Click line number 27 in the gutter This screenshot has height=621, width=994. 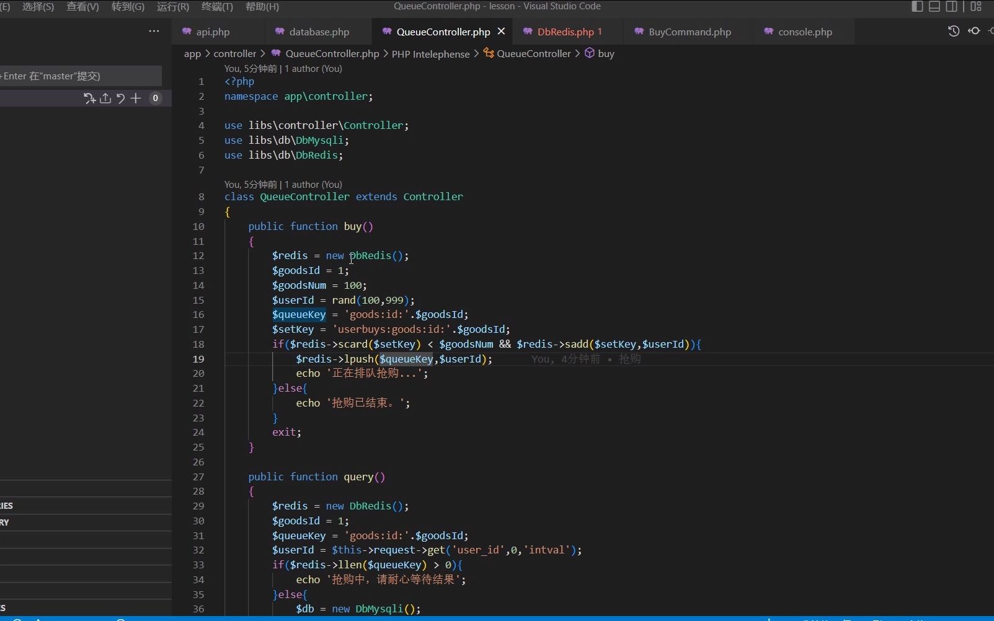(198, 477)
